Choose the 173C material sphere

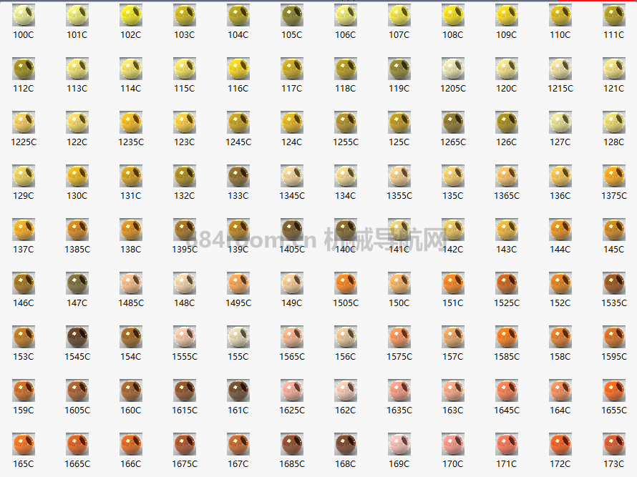pyautogui.click(x=614, y=444)
